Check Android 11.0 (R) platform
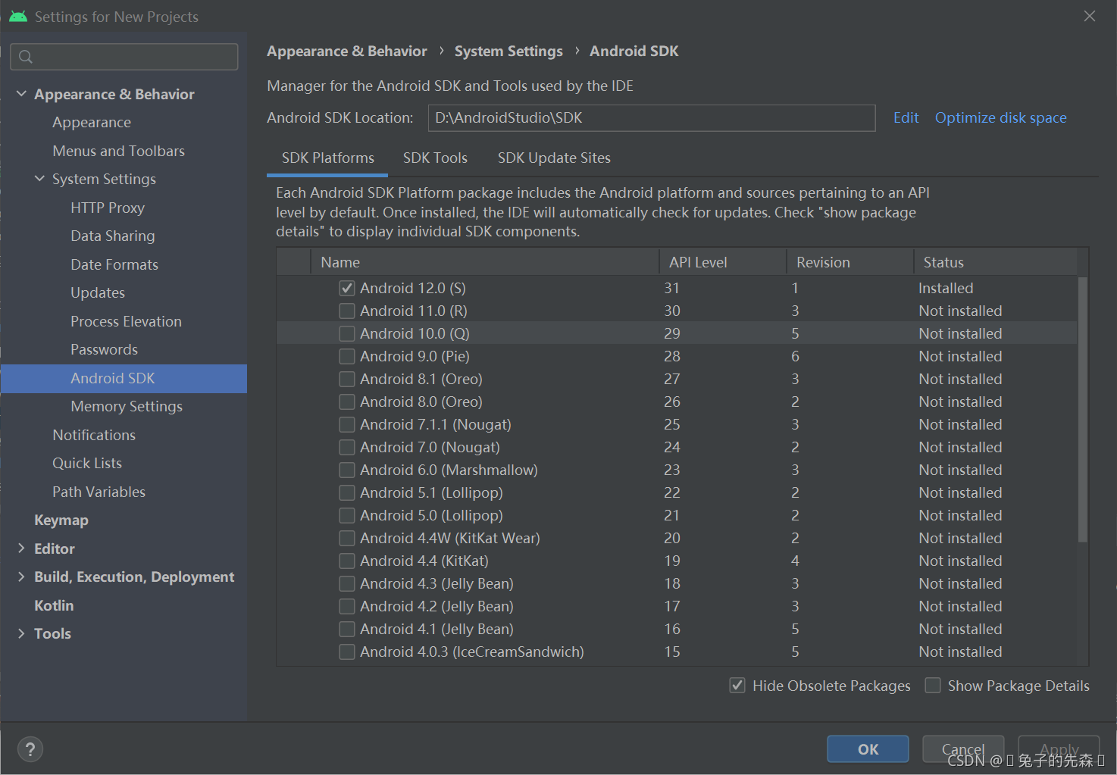This screenshot has width=1117, height=775. point(347,311)
